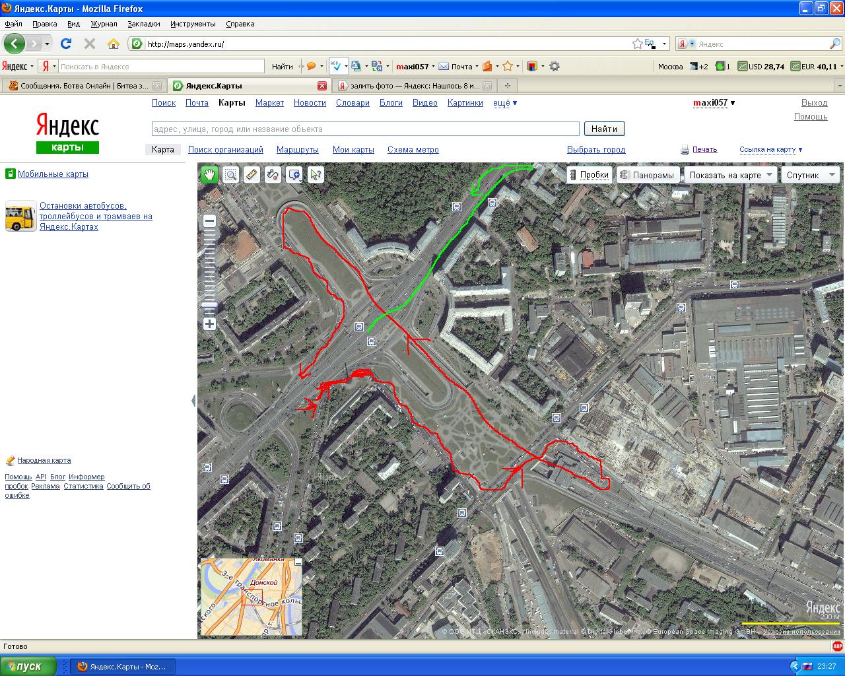Click the Найти button in the Yandex toolbar

point(282,66)
